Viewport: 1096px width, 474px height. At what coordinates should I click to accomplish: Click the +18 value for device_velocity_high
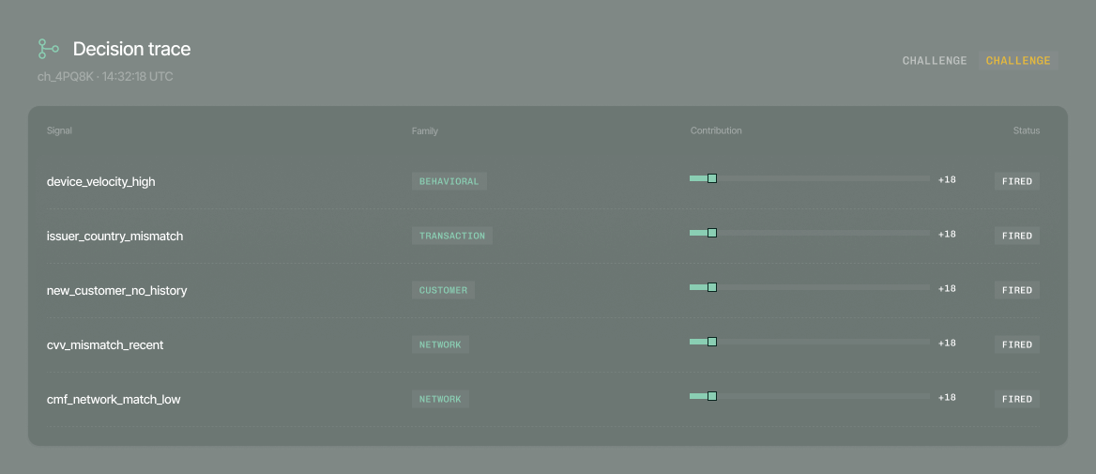947,179
